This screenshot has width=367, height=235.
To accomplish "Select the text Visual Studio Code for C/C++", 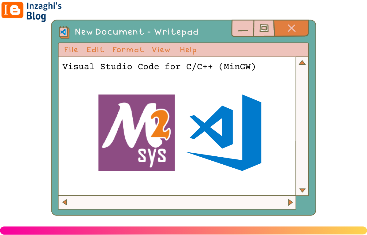I will pyautogui.click(x=138, y=66).
